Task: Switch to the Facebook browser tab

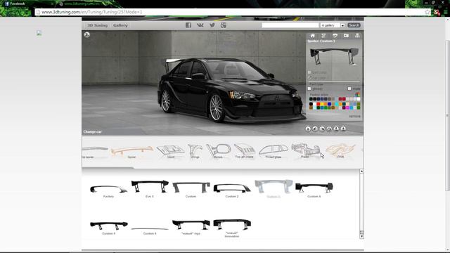Action: (29, 4)
